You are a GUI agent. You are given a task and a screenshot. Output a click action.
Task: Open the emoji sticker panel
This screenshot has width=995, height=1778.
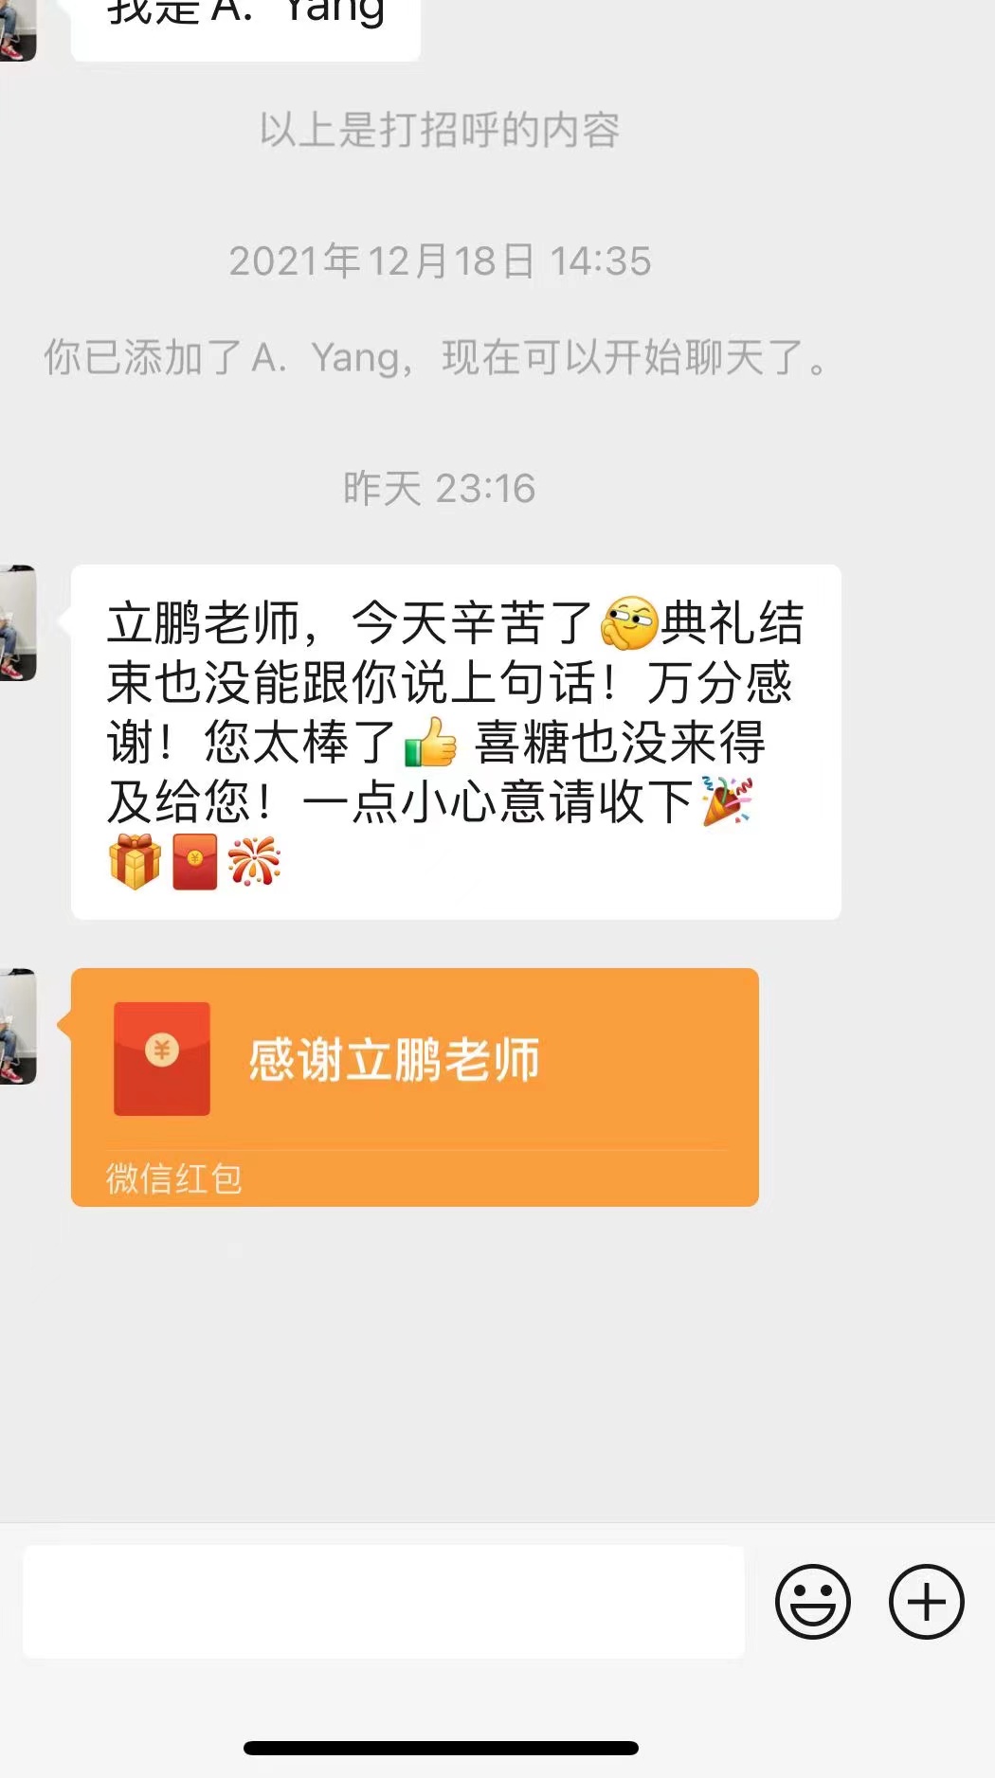point(812,1601)
